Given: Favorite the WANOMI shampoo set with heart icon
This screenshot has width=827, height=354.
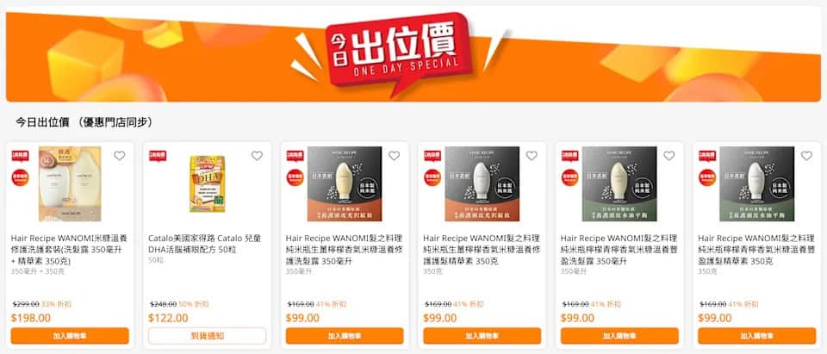Looking at the screenshot, I should tap(120, 156).
